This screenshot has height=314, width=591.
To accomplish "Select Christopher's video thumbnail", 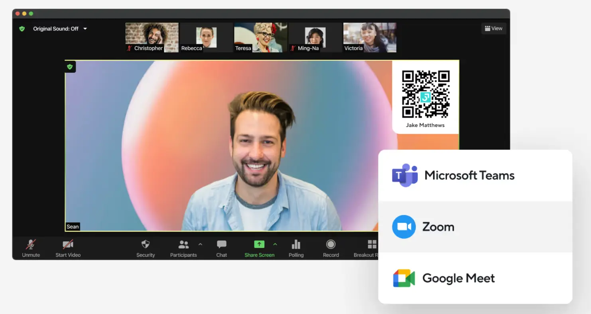I will coord(152,37).
